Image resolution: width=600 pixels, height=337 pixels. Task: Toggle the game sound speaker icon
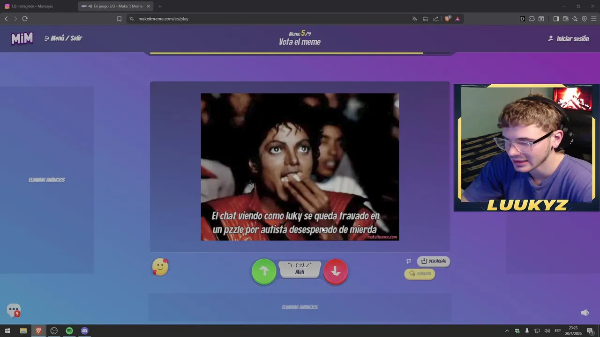coord(585,313)
